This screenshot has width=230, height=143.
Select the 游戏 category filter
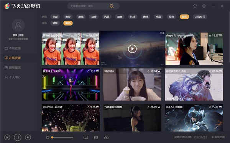point(81,17)
